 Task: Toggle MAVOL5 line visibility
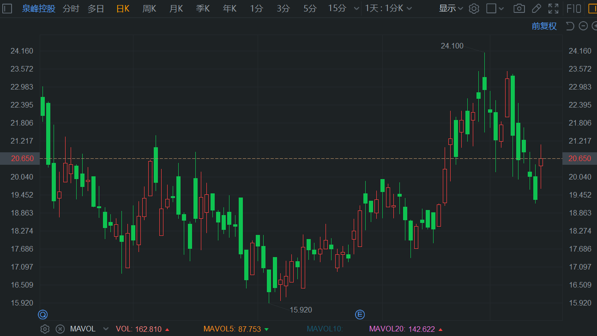pos(232,329)
